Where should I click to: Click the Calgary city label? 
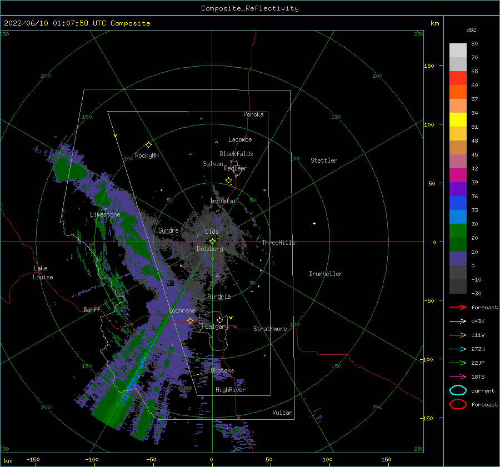point(217,327)
